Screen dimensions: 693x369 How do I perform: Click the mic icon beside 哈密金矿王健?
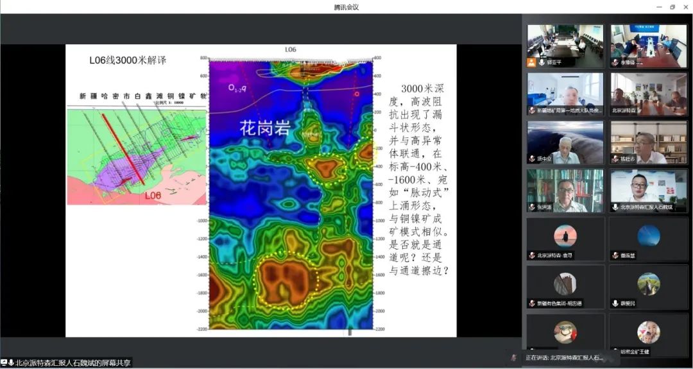point(615,351)
